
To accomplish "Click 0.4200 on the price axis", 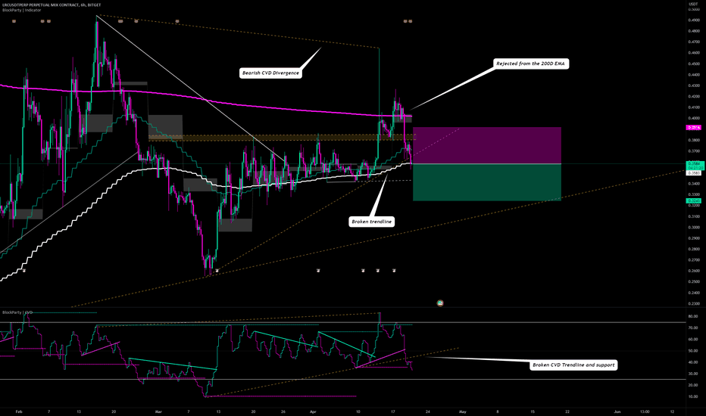I will point(694,96).
